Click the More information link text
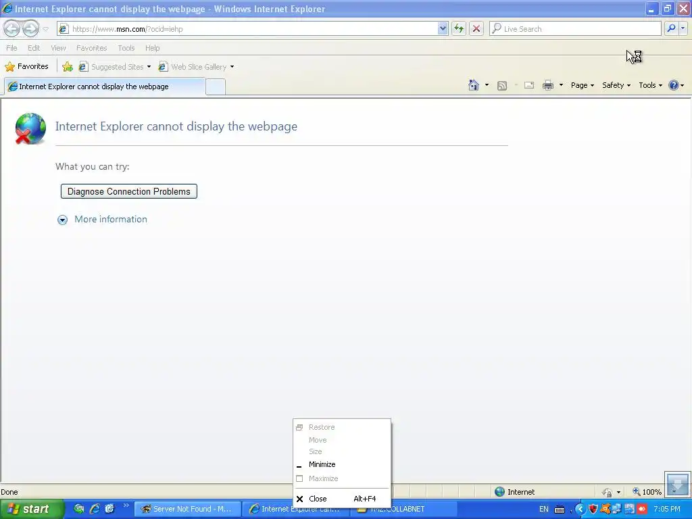Viewport: 692px width, 519px height. (111, 220)
